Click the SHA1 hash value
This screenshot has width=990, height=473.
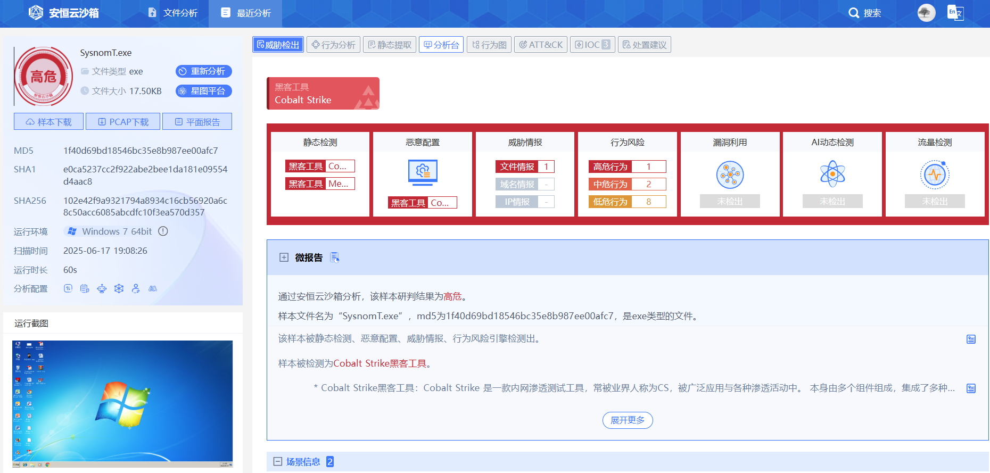(x=145, y=175)
